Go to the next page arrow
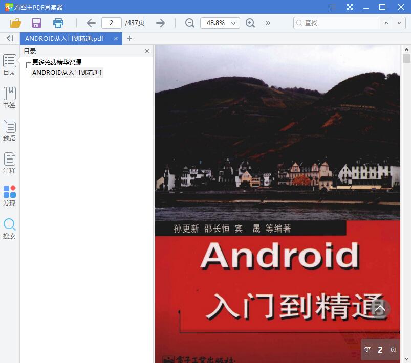 click(160, 23)
